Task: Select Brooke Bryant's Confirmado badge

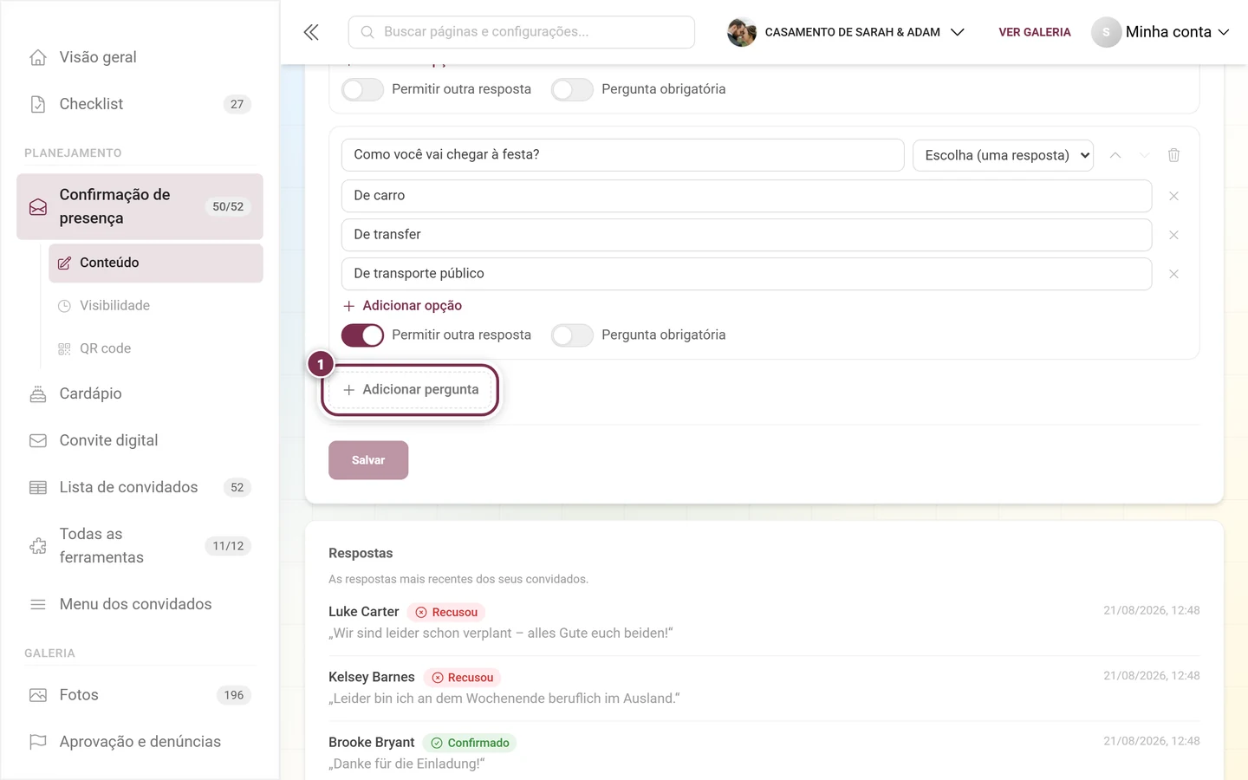Action: [470, 743]
